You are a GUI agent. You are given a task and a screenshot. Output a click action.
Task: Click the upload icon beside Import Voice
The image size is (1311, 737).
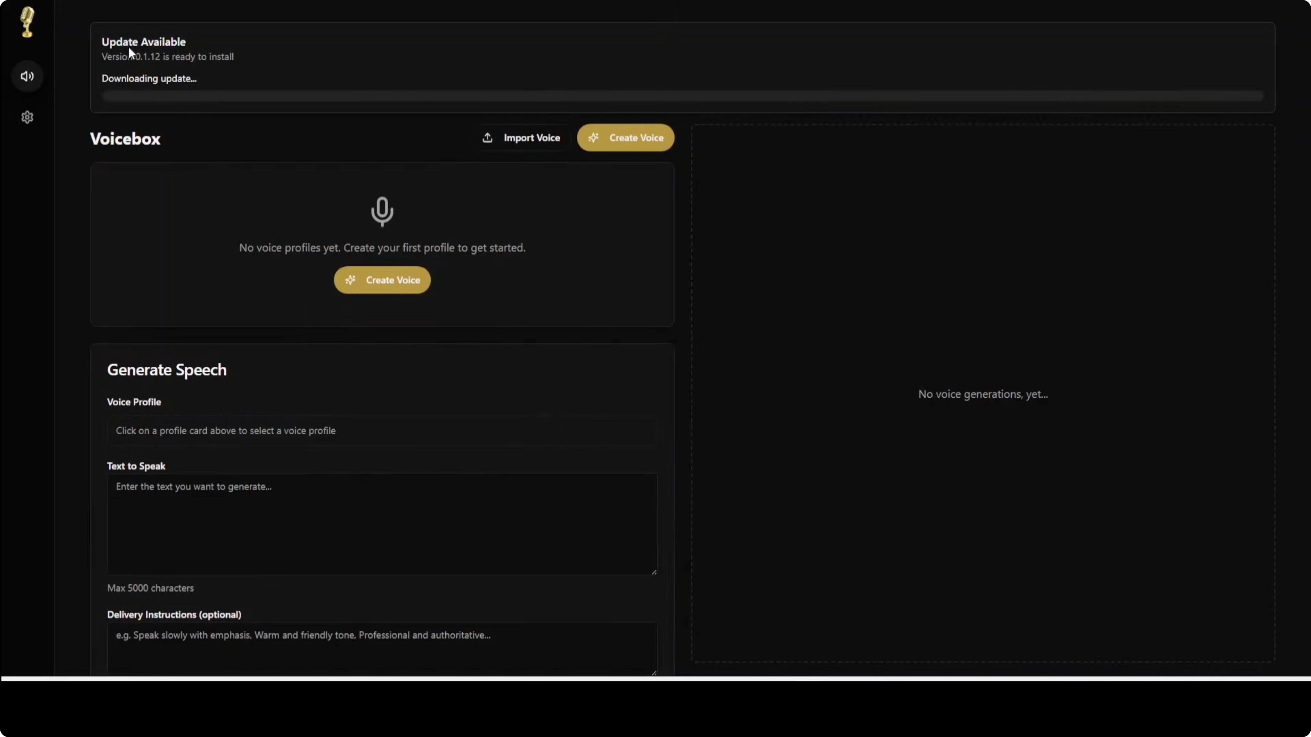coord(487,138)
